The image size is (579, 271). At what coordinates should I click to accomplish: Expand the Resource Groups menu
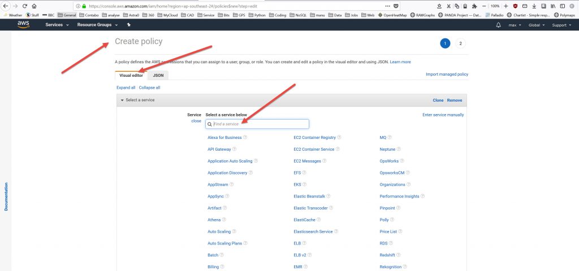pyautogui.click(x=97, y=25)
